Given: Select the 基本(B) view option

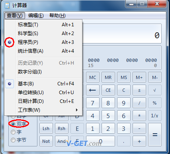Looking at the screenshot, I should [x=43, y=84].
